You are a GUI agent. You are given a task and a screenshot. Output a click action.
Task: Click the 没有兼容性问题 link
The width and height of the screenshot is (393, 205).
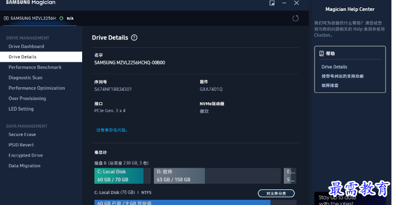[x=112, y=130]
